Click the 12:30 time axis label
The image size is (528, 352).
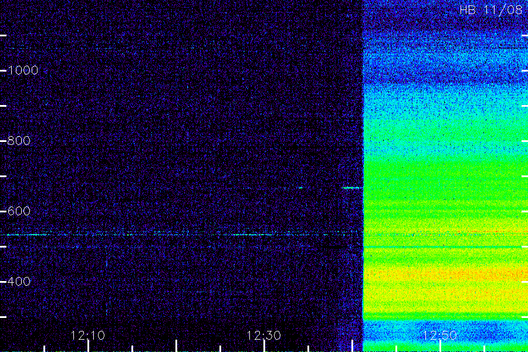(263, 335)
